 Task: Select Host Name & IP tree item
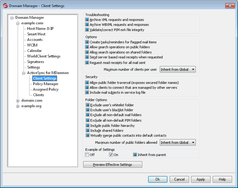[40, 29]
